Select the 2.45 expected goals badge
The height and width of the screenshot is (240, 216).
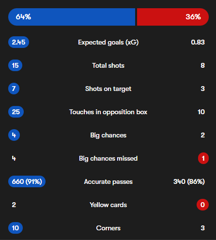(x=18, y=42)
